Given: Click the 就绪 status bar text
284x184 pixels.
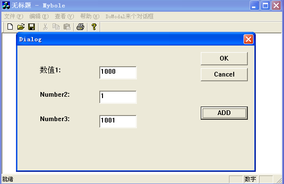Looking at the screenshot, I should tap(8, 179).
